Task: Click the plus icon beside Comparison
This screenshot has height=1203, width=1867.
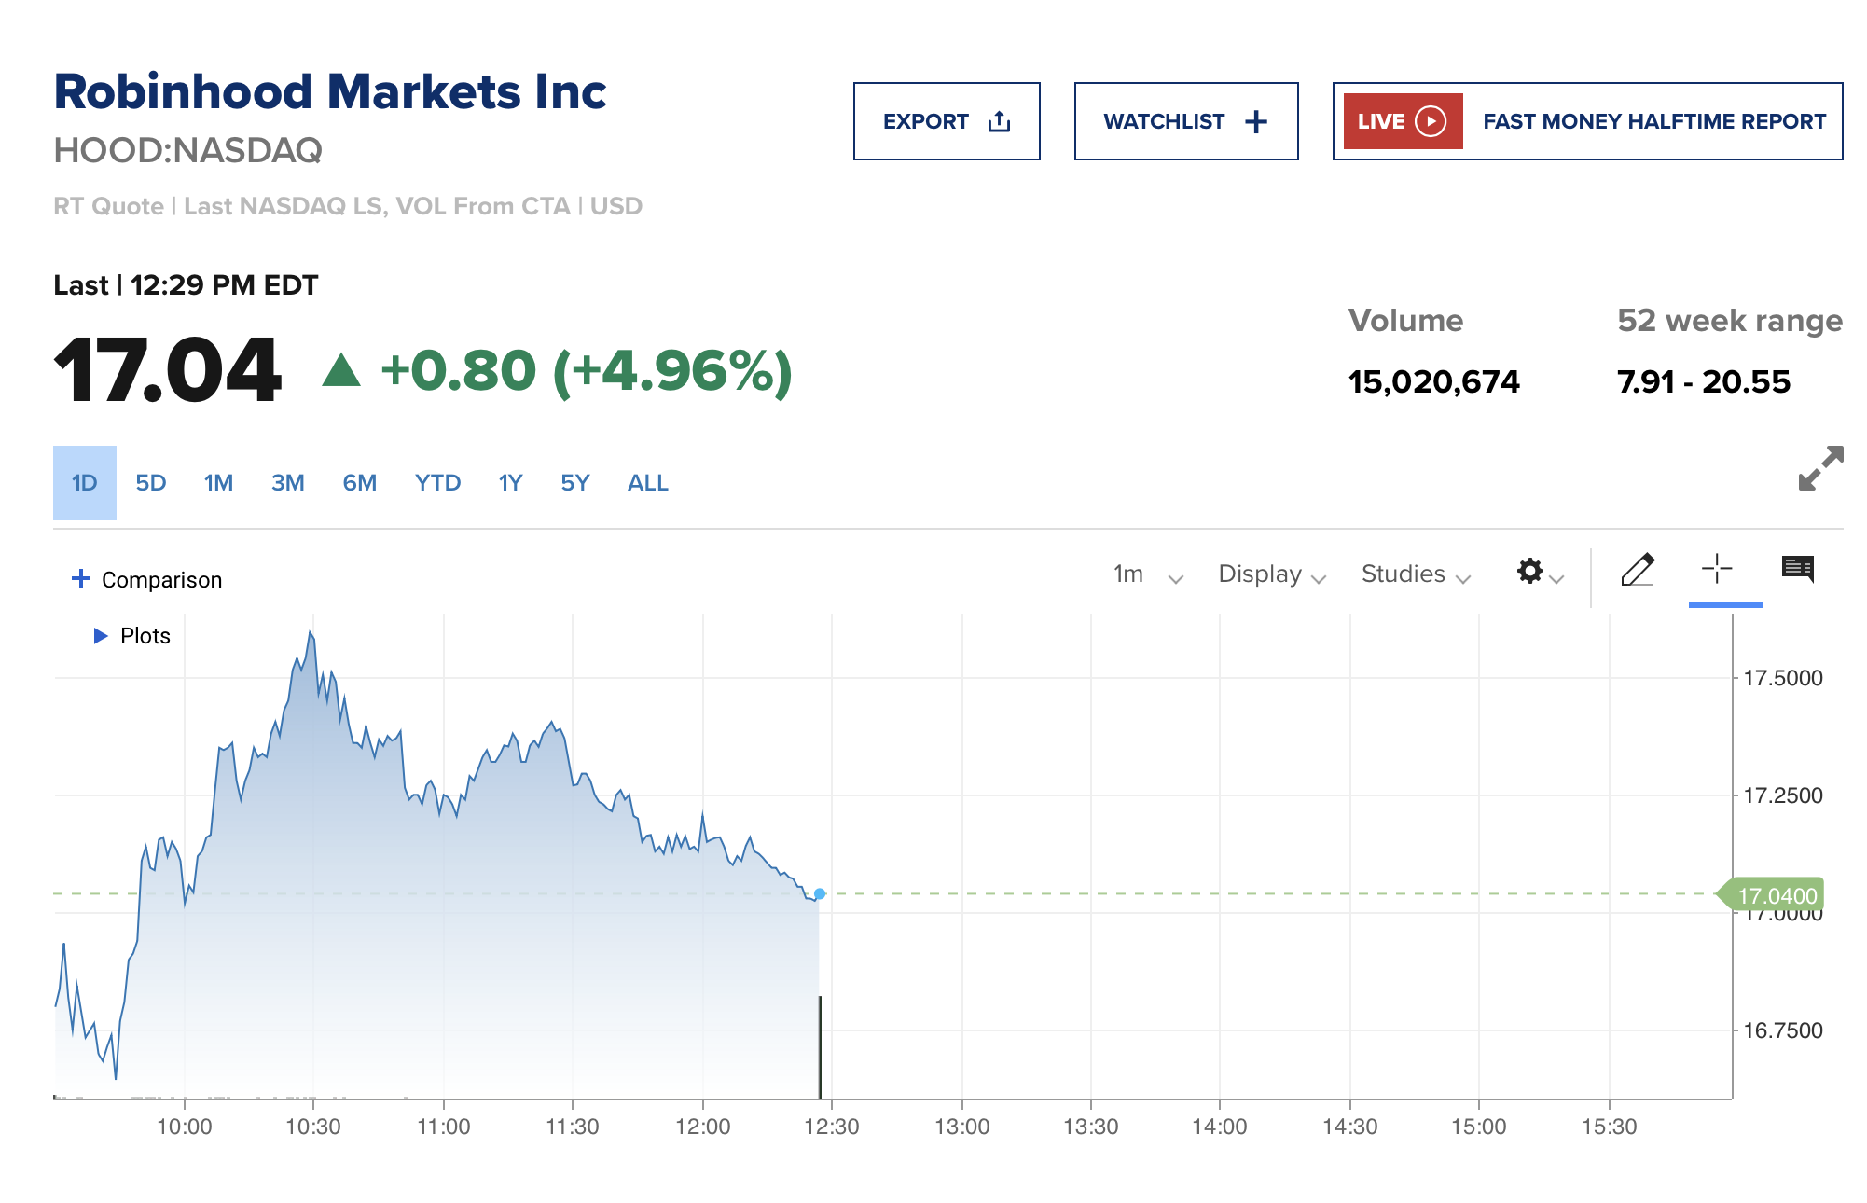Action: (81, 579)
